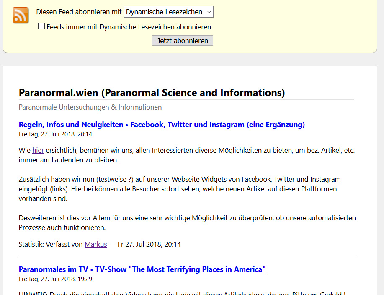This screenshot has width=384, height=295.
Task: Click the paragraph starting with 'Desweiteren ist dies'
Action: pyautogui.click(x=187, y=223)
